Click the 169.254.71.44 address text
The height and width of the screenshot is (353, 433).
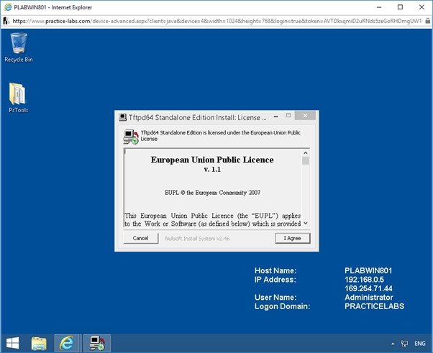click(x=368, y=288)
